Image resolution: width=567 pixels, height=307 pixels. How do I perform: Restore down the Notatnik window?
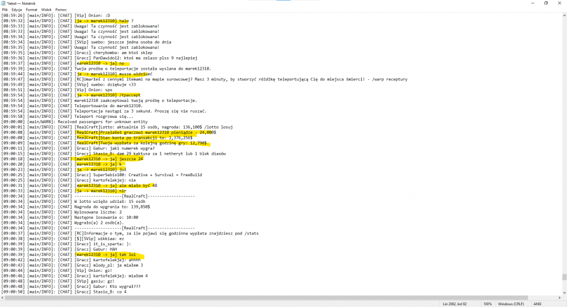546,3
